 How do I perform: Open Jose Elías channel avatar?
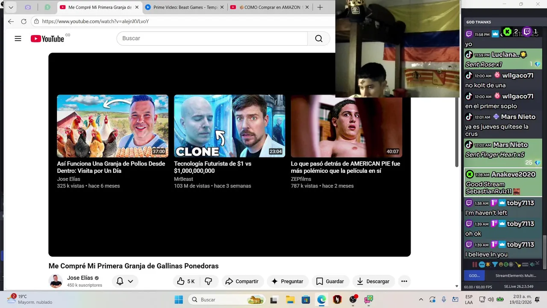click(56, 281)
